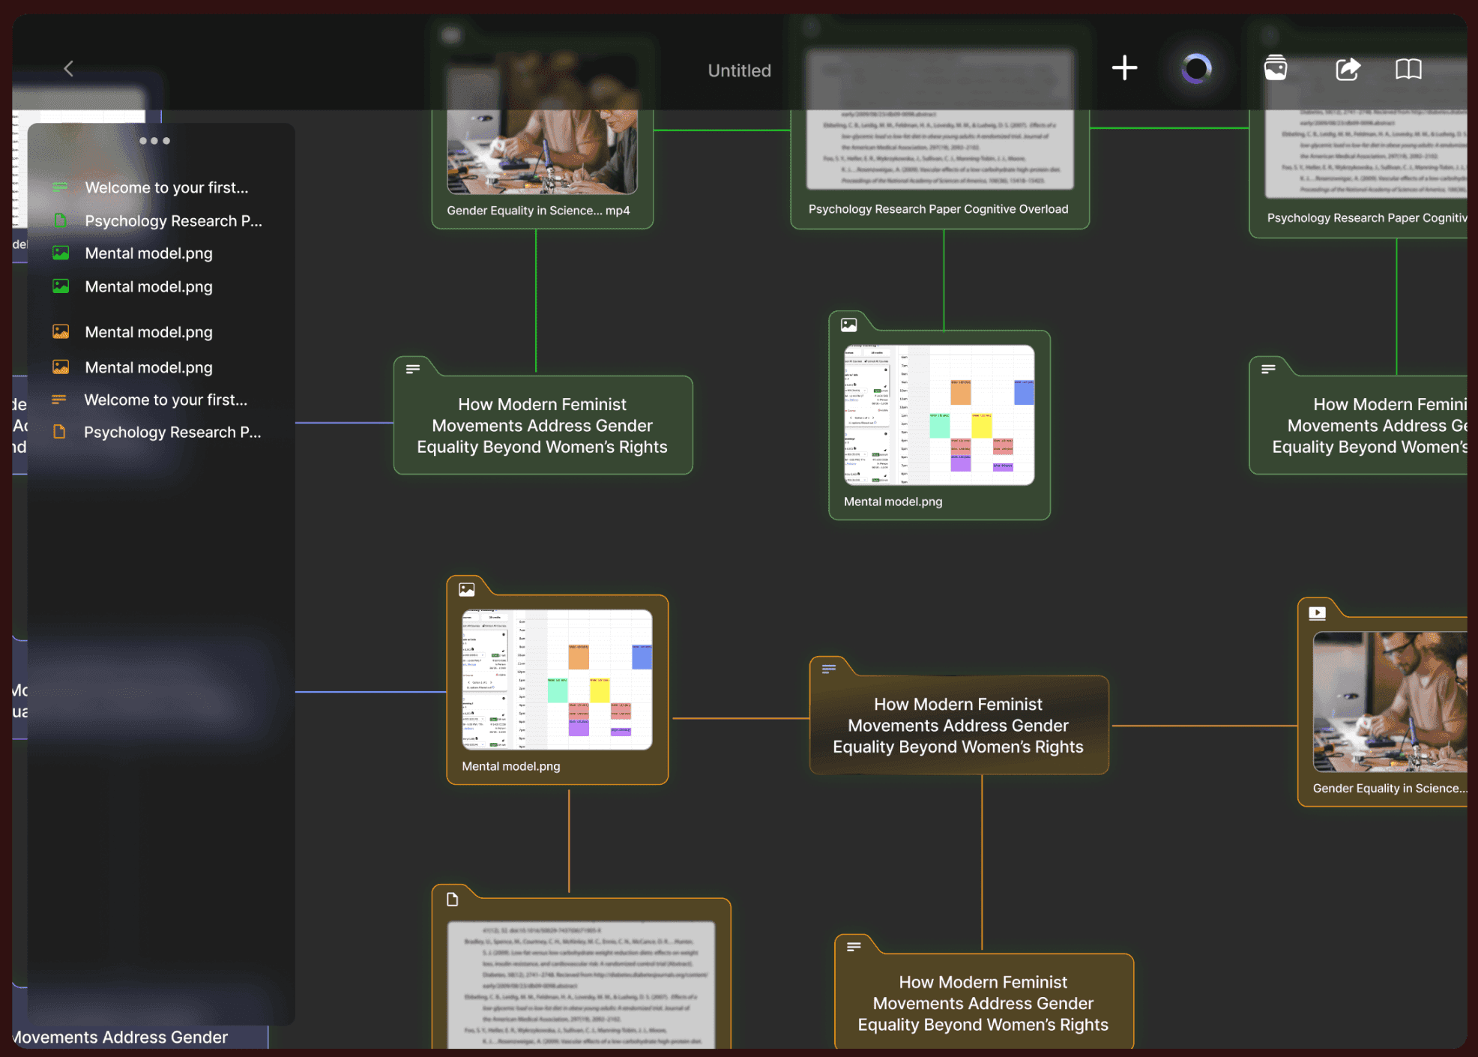Viewport: 1478px width, 1057px height.
Task: Open the three-dots sidebar panel menu
Action: click(154, 141)
